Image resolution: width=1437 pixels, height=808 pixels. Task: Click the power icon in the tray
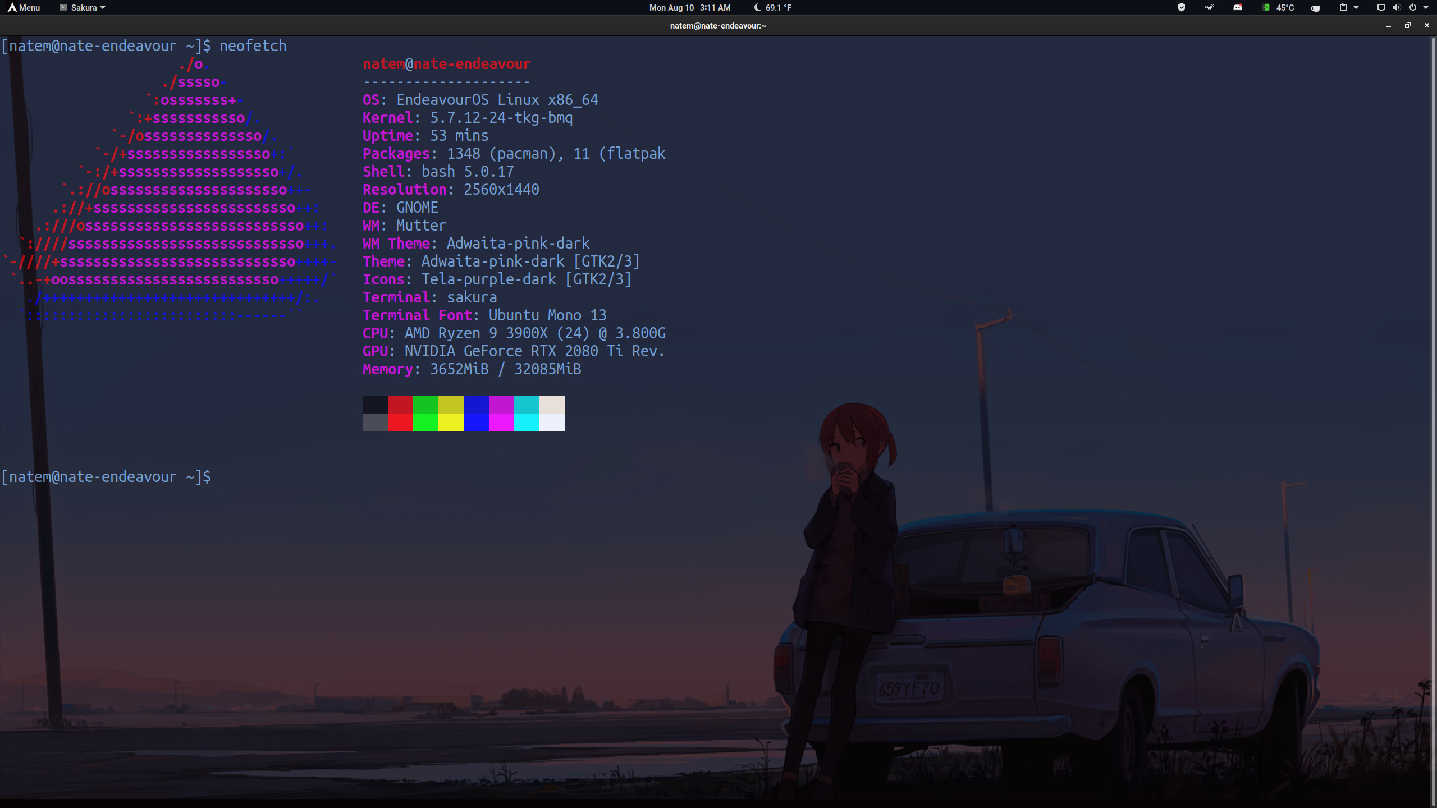1413,7
